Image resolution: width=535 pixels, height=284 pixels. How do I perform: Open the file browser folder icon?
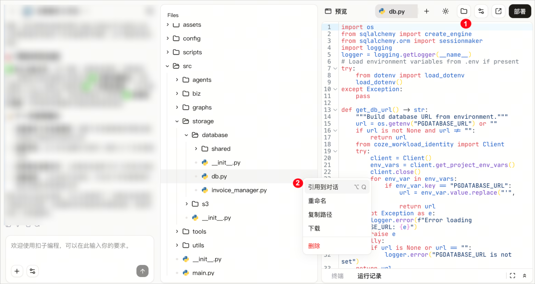pos(464,11)
